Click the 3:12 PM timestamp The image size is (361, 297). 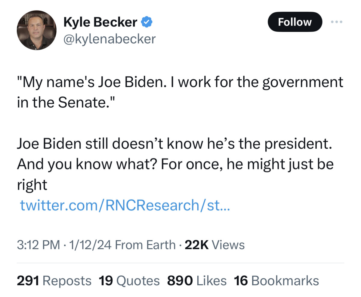click(38, 245)
